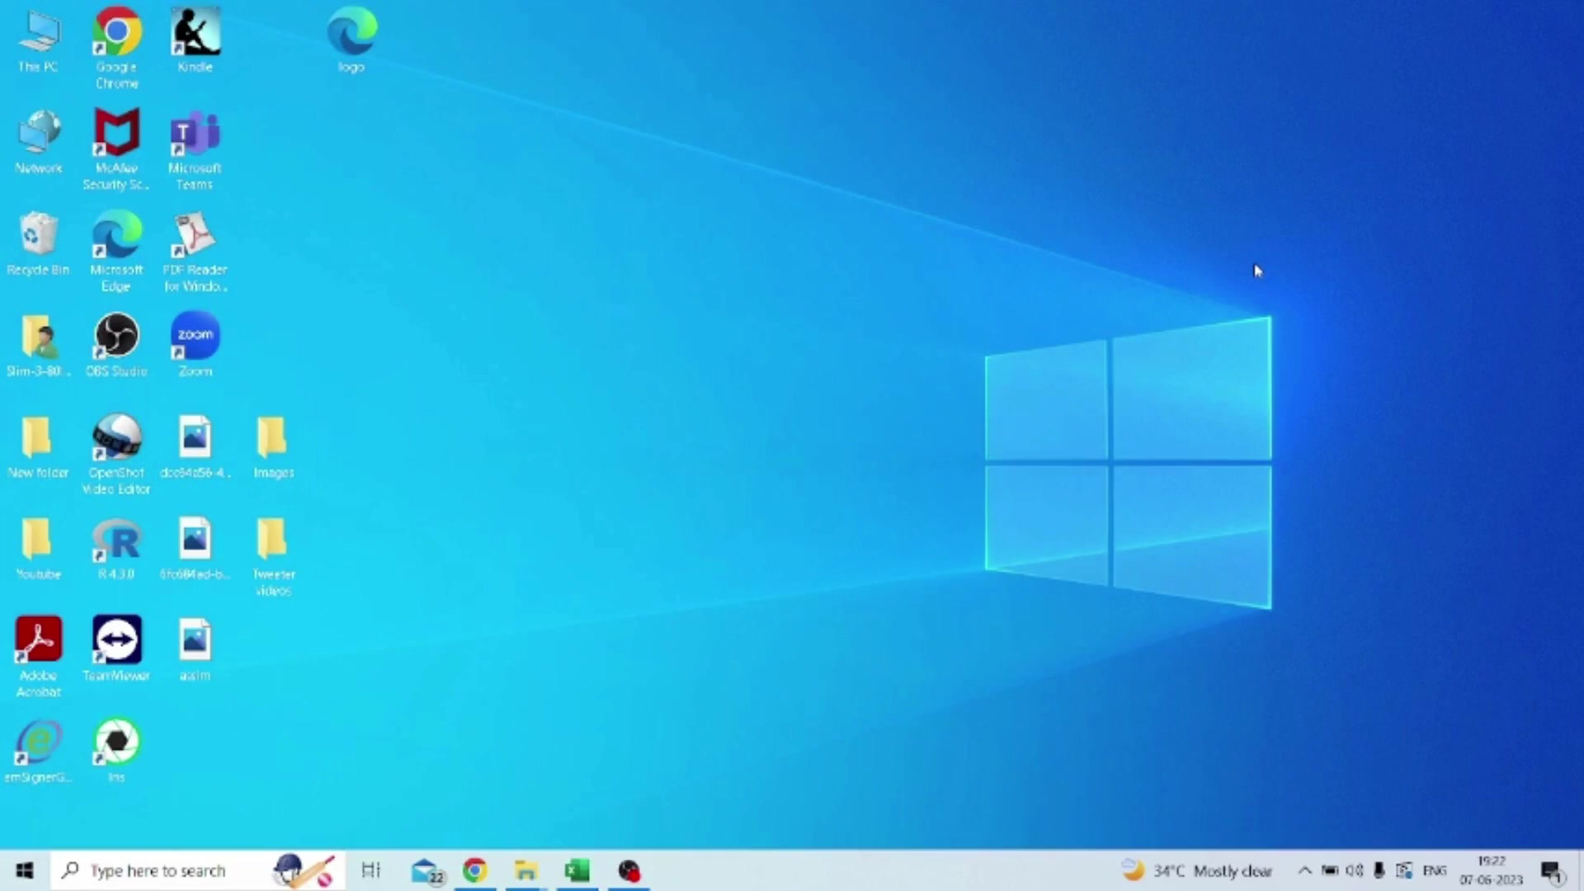The height and width of the screenshot is (891, 1584).
Task: Open TeamViewer desktop shortcut
Action: pos(116,648)
